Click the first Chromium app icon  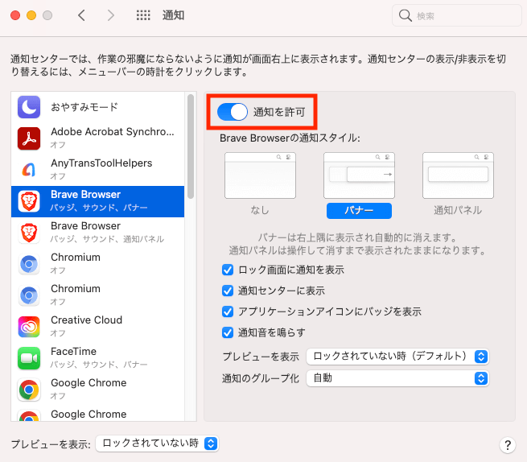pyautogui.click(x=29, y=264)
